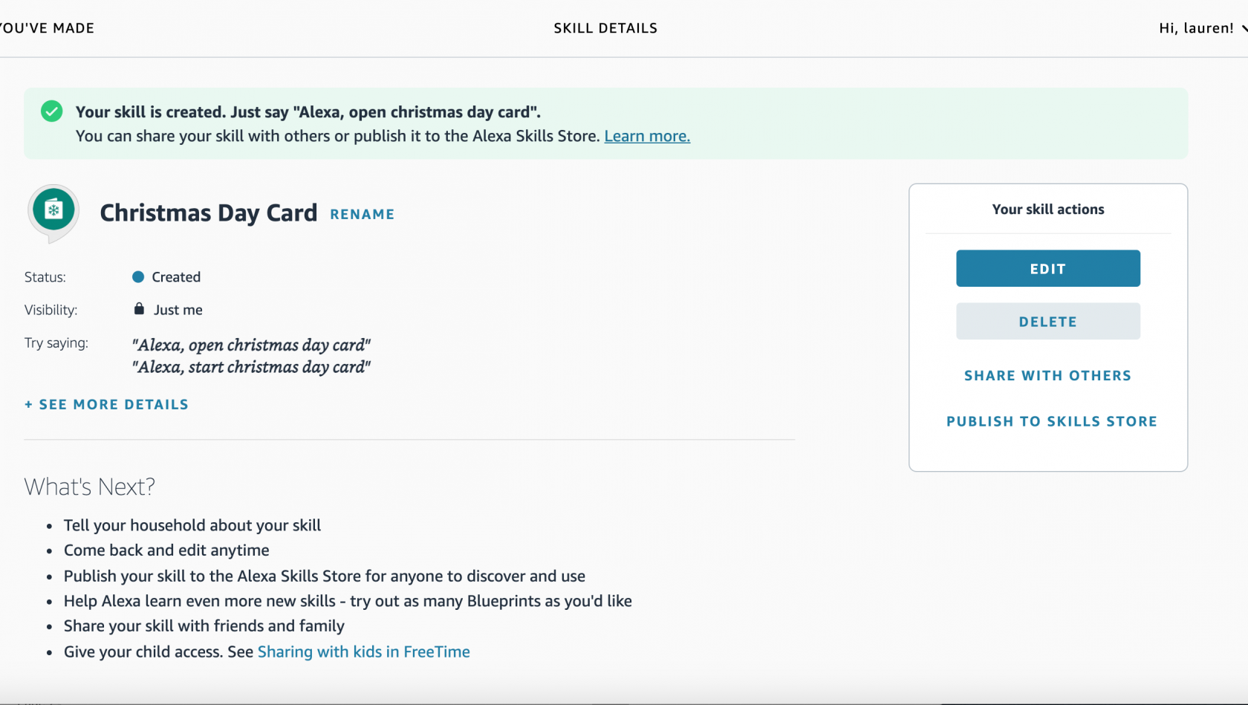Click the Christmas Day Card title
This screenshot has height=705, width=1248.
[x=208, y=213]
